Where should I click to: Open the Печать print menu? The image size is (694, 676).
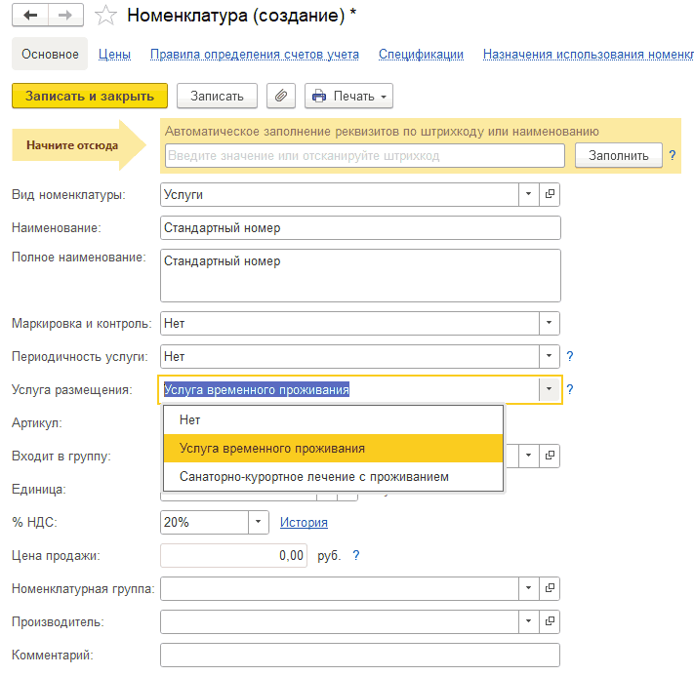pos(348,96)
